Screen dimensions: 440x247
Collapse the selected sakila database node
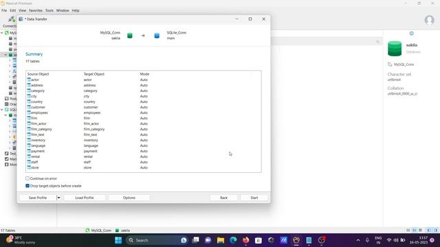[x=5, y=55]
